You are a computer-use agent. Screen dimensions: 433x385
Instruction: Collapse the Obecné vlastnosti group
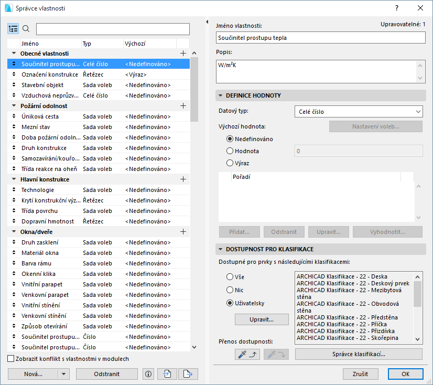(14, 53)
